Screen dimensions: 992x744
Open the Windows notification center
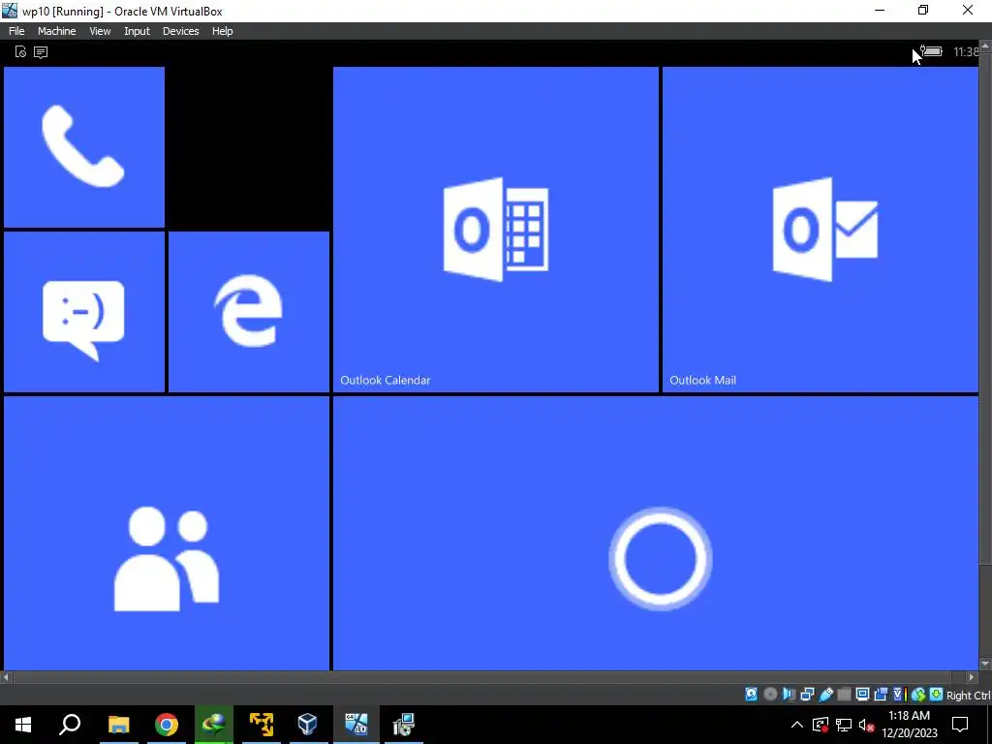pyautogui.click(x=960, y=725)
